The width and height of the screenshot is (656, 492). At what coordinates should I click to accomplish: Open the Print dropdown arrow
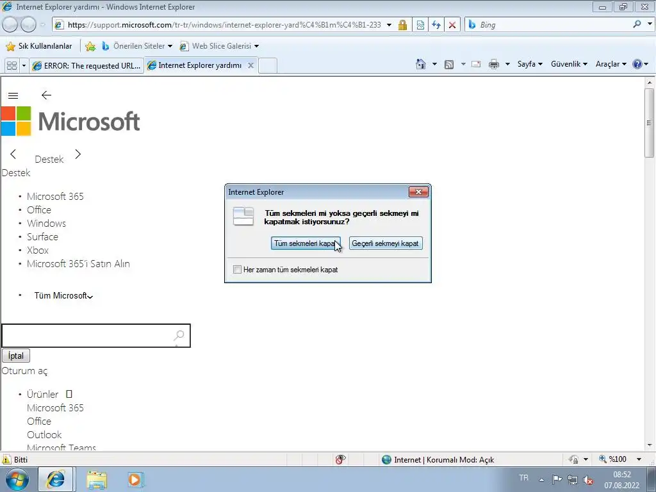pyautogui.click(x=507, y=64)
